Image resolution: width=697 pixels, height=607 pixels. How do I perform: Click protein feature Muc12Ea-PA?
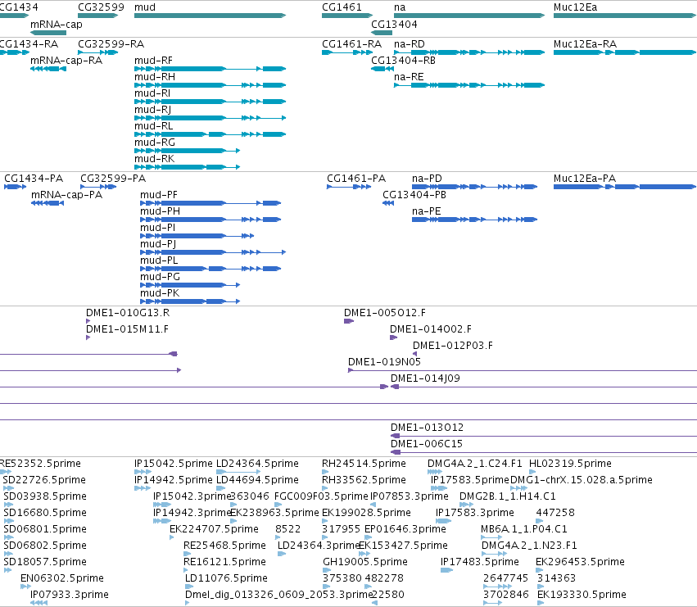pyautogui.click(x=625, y=187)
